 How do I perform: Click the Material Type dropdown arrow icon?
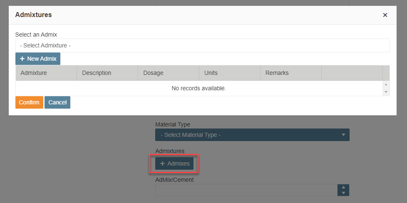tap(343, 135)
